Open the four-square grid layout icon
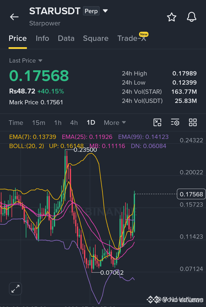The width and height of the screenshot is (206, 307). click(x=193, y=123)
